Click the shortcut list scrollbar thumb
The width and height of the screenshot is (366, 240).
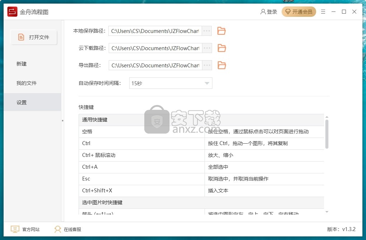click(x=327, y=134)
